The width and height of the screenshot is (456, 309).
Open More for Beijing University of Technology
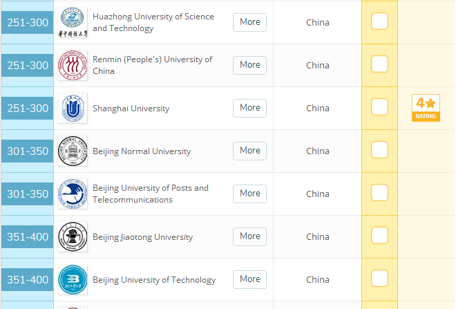click(249, 279)
